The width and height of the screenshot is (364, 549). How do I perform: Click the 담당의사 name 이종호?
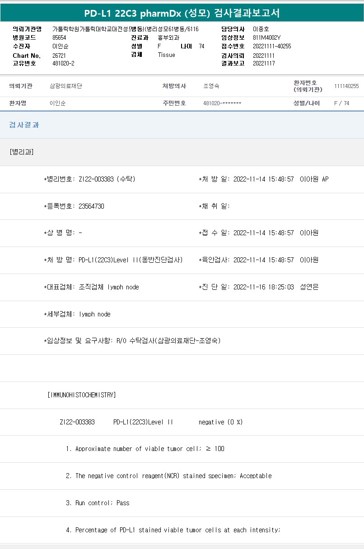261,29
